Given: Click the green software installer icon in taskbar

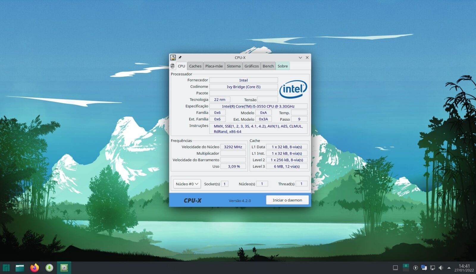Looking at the screenshot, I should pos(49,268).
